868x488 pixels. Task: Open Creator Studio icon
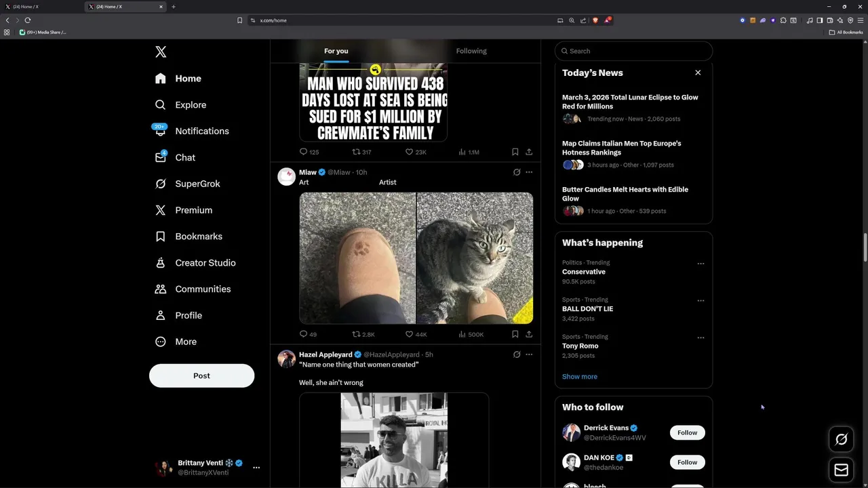(x=161, y=263)
